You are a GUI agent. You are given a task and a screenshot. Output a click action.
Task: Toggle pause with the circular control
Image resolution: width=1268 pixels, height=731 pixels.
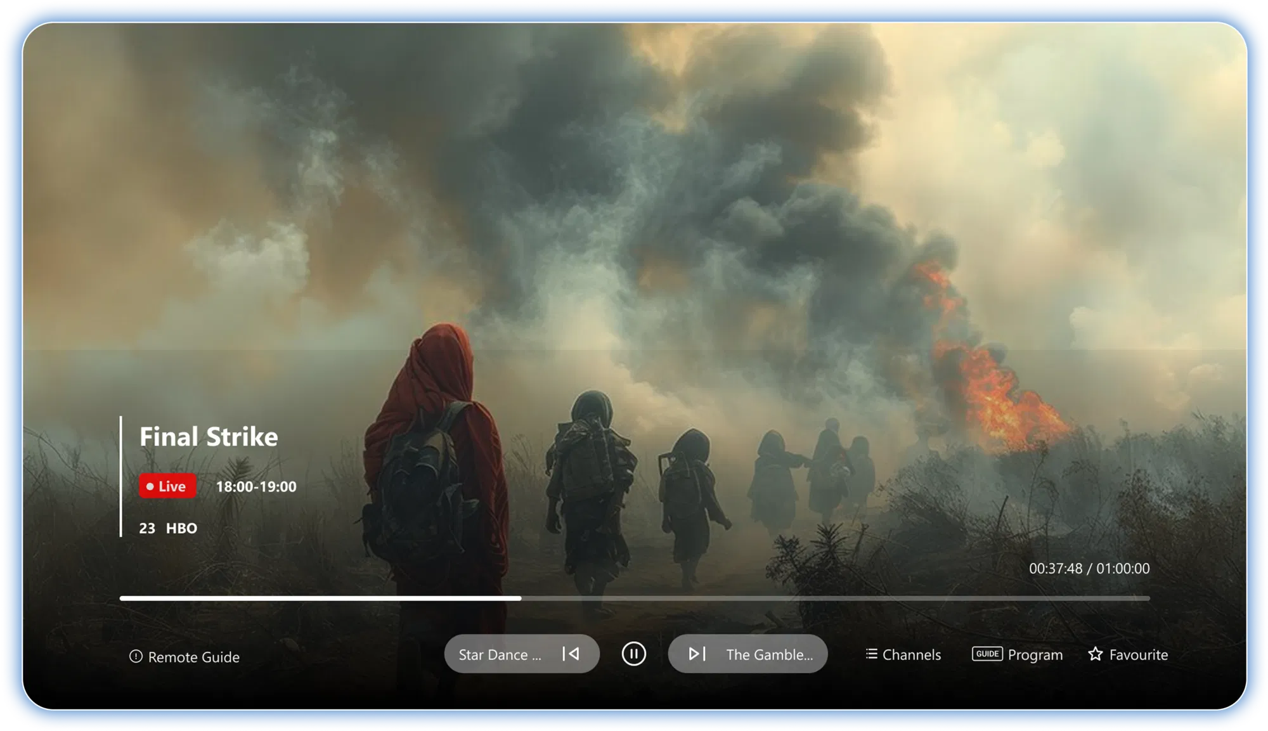(634, 654)
